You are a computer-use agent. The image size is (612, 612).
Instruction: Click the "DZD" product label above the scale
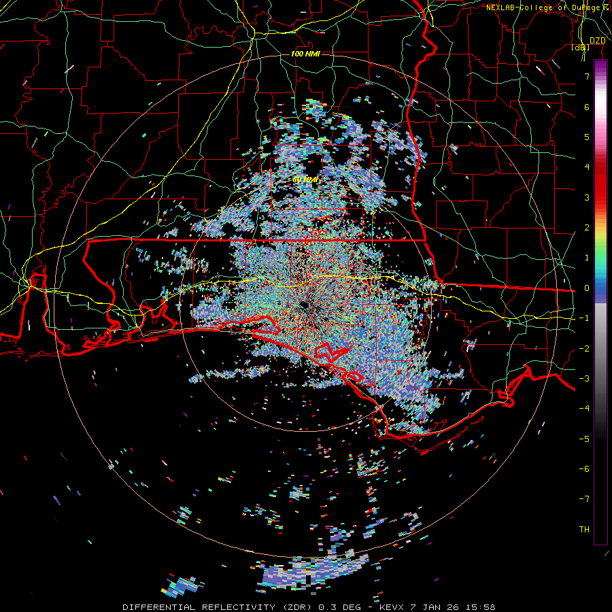tap(597, 41)
